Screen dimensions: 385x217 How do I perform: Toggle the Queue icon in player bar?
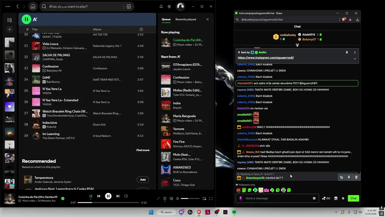coord(165,199)
